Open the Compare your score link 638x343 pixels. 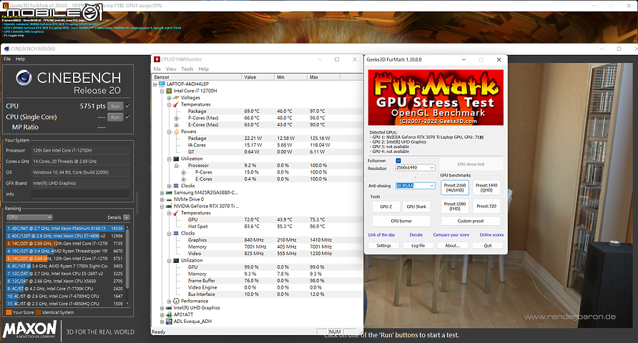451,235
